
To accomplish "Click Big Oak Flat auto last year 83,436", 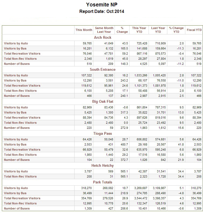I will point(109,108).
